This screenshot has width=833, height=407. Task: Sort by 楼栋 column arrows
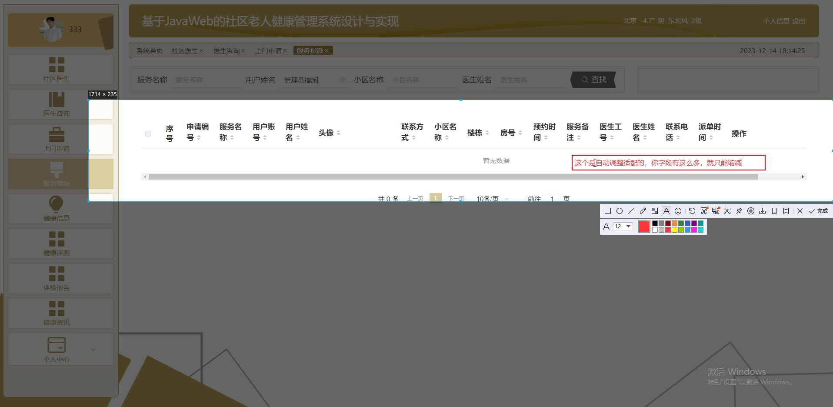(x=487, y=133)
